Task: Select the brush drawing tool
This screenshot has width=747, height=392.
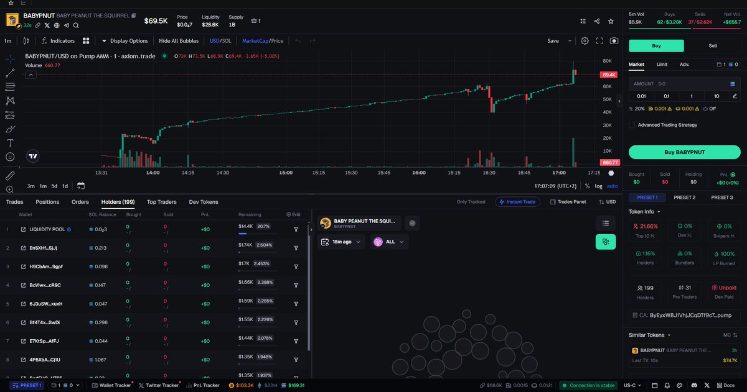Action: coord(10,129)
